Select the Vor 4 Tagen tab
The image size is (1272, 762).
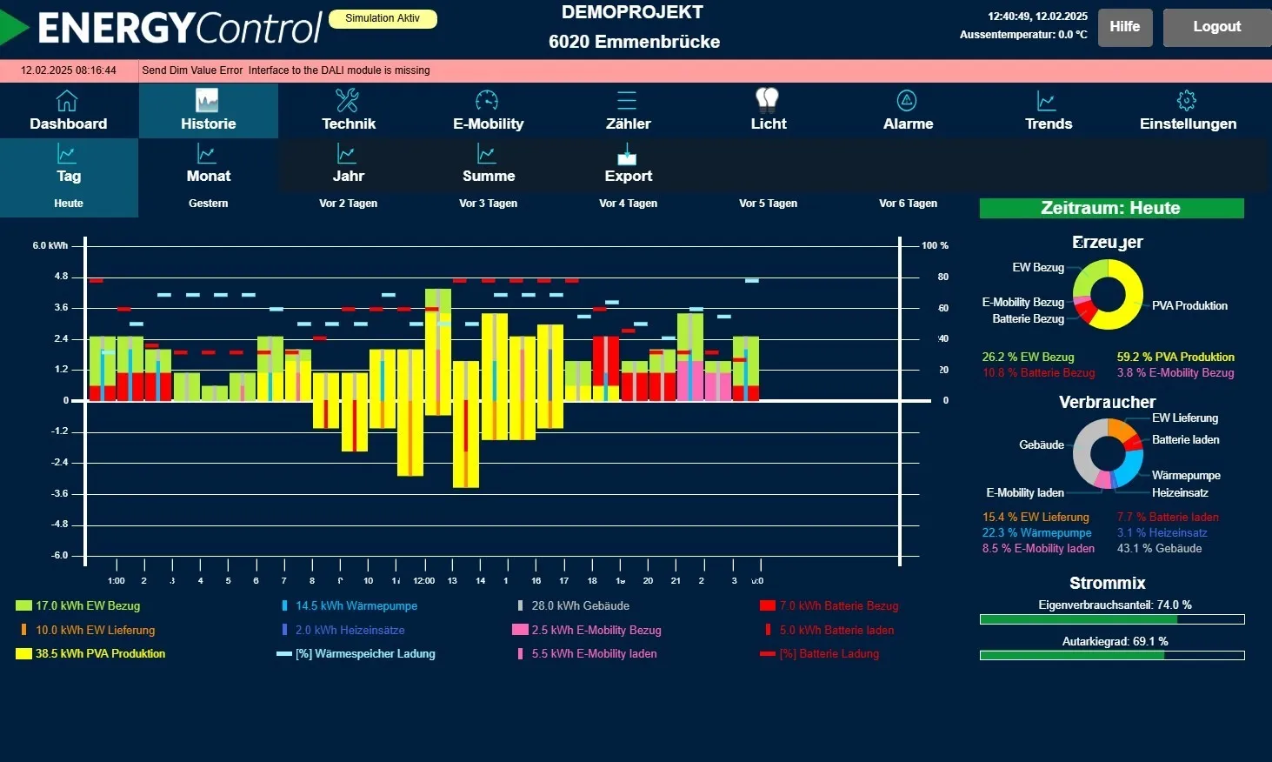(629, 204)
